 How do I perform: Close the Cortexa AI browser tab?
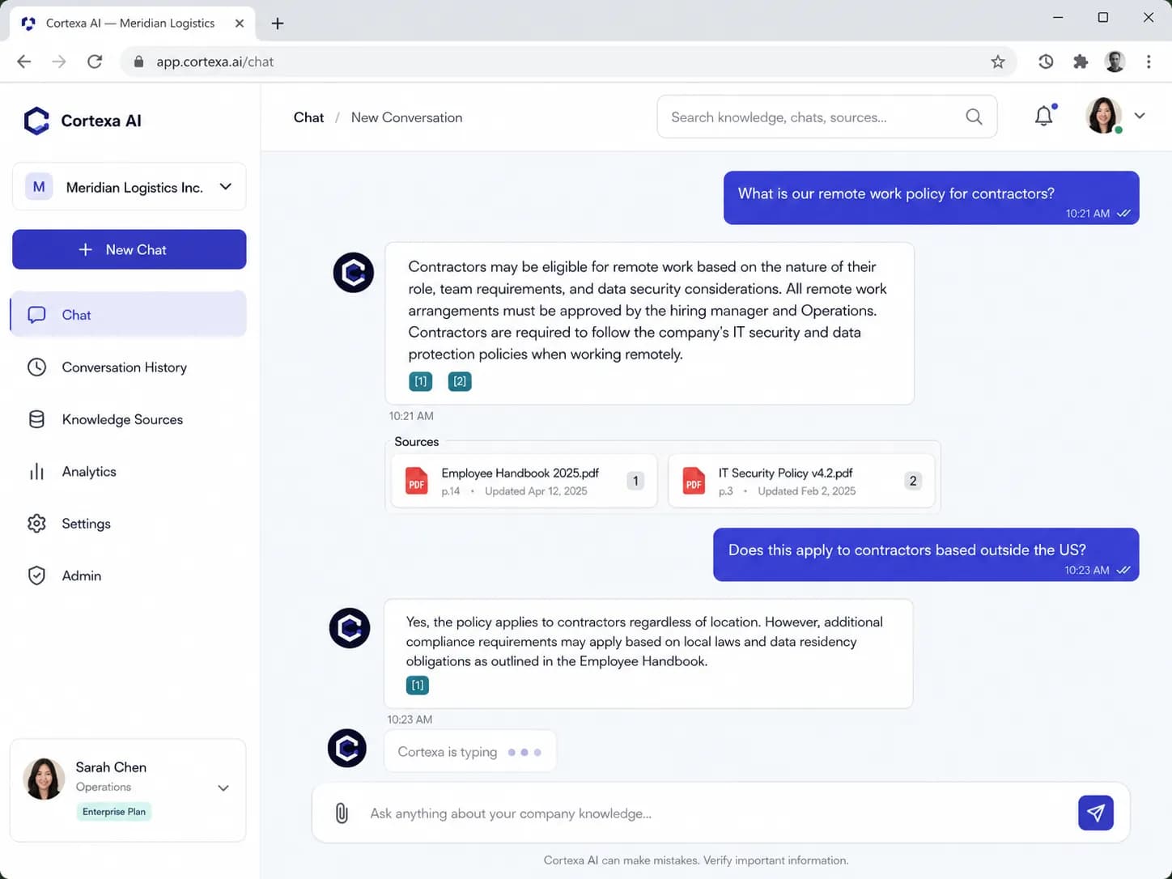tap(240, 23)
